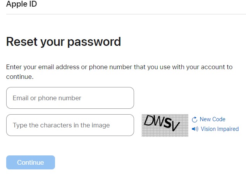
Task: Click the word Reset in the heading
Action: (x=22, y=42)
